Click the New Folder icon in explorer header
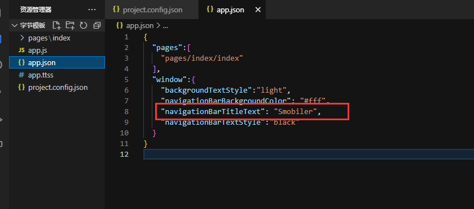Screen dimensions: 474x209 tap(70, 25)
